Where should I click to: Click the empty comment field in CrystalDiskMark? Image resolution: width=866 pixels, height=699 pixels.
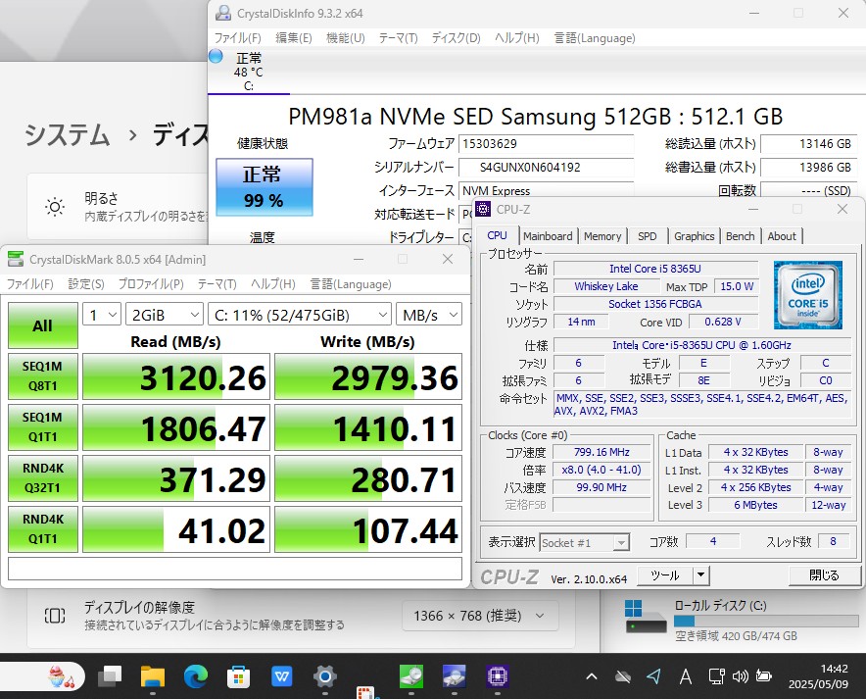point(235,569)
